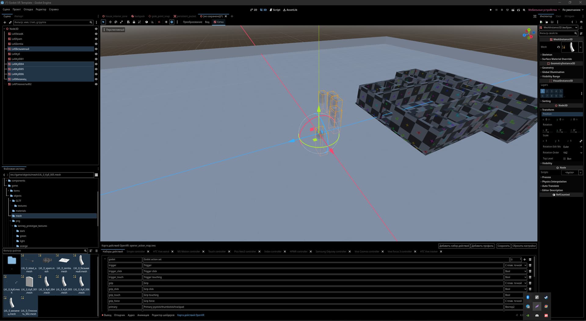Enable the Top Level checkbox

(564, 159)
